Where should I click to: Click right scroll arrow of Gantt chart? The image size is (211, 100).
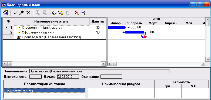click(203, 64)
